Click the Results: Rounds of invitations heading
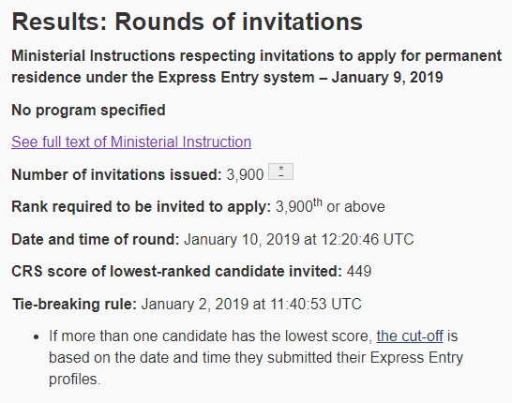 (x=188, y=22)
